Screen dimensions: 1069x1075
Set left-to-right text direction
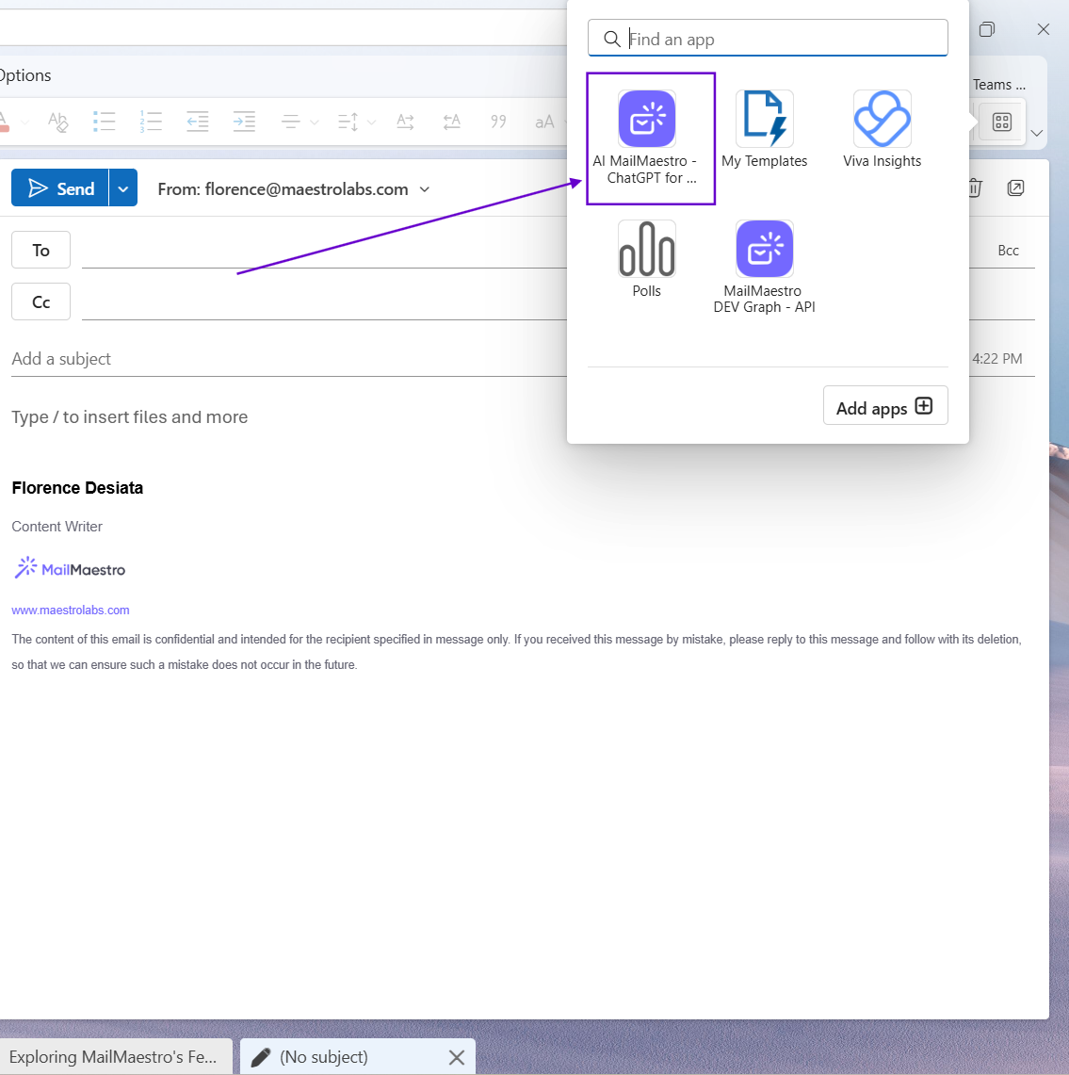[405, 122]
